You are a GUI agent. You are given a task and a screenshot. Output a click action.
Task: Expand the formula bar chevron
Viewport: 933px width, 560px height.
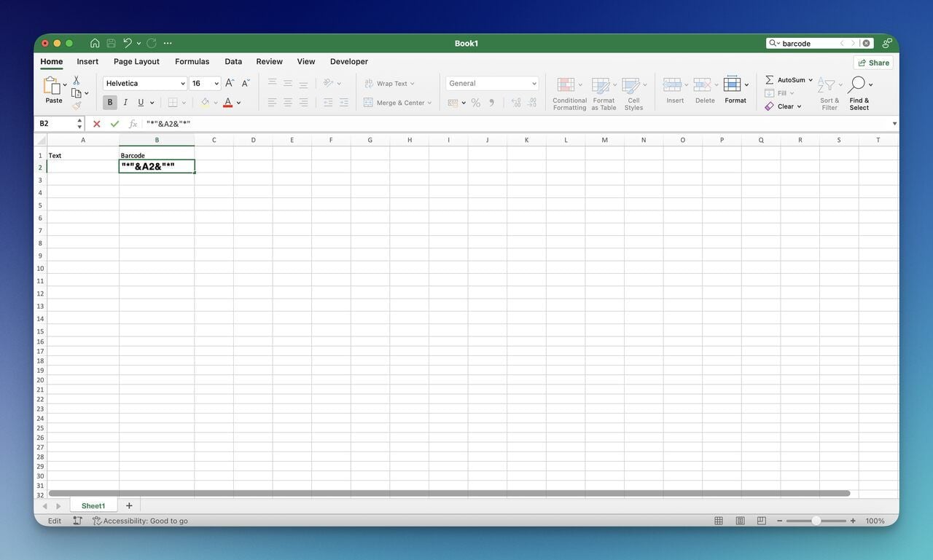coord(894,124)
